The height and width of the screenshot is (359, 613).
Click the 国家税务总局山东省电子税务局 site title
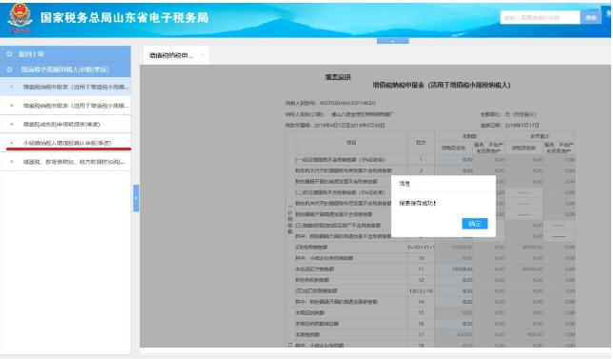125,17
